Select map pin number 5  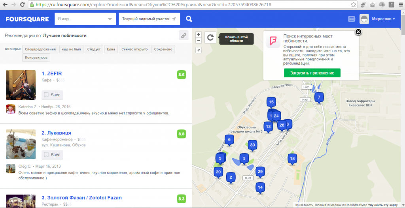tap(220, 159)
